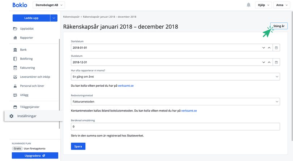This screenshot has width=293, height=161.
Task: Decrease Slutdatum with down chevron
Action: pos(264,62)
